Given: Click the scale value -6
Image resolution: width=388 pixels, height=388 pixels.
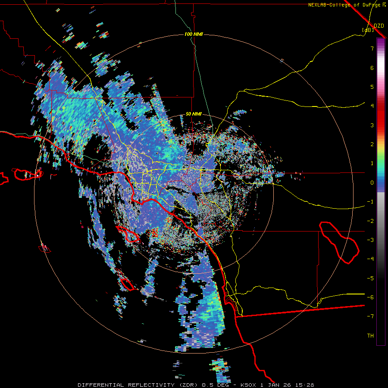Looking at the screenshot, I should pos(370,297).
